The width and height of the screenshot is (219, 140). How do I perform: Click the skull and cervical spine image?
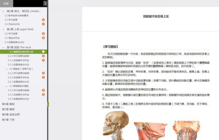[x=116, y=125]
